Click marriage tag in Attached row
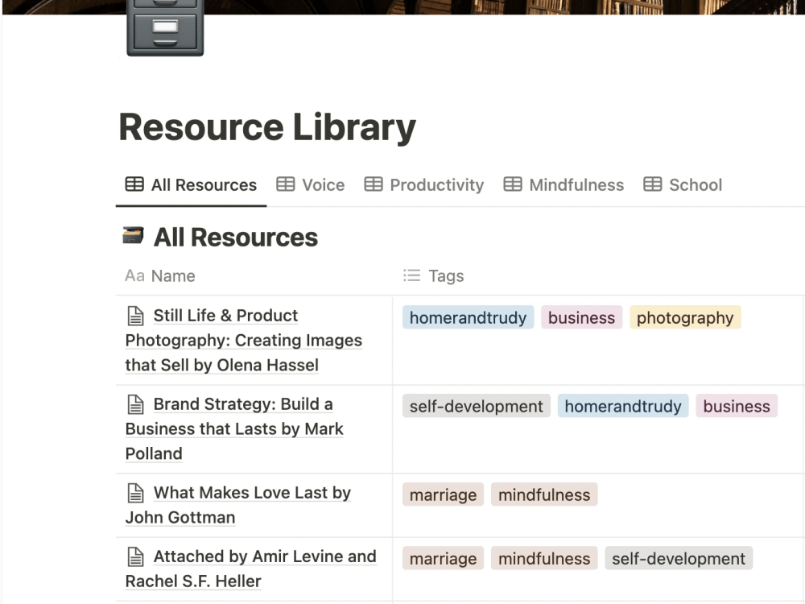Viewport: 805px width, 604px height. click(x=443, y=558)
